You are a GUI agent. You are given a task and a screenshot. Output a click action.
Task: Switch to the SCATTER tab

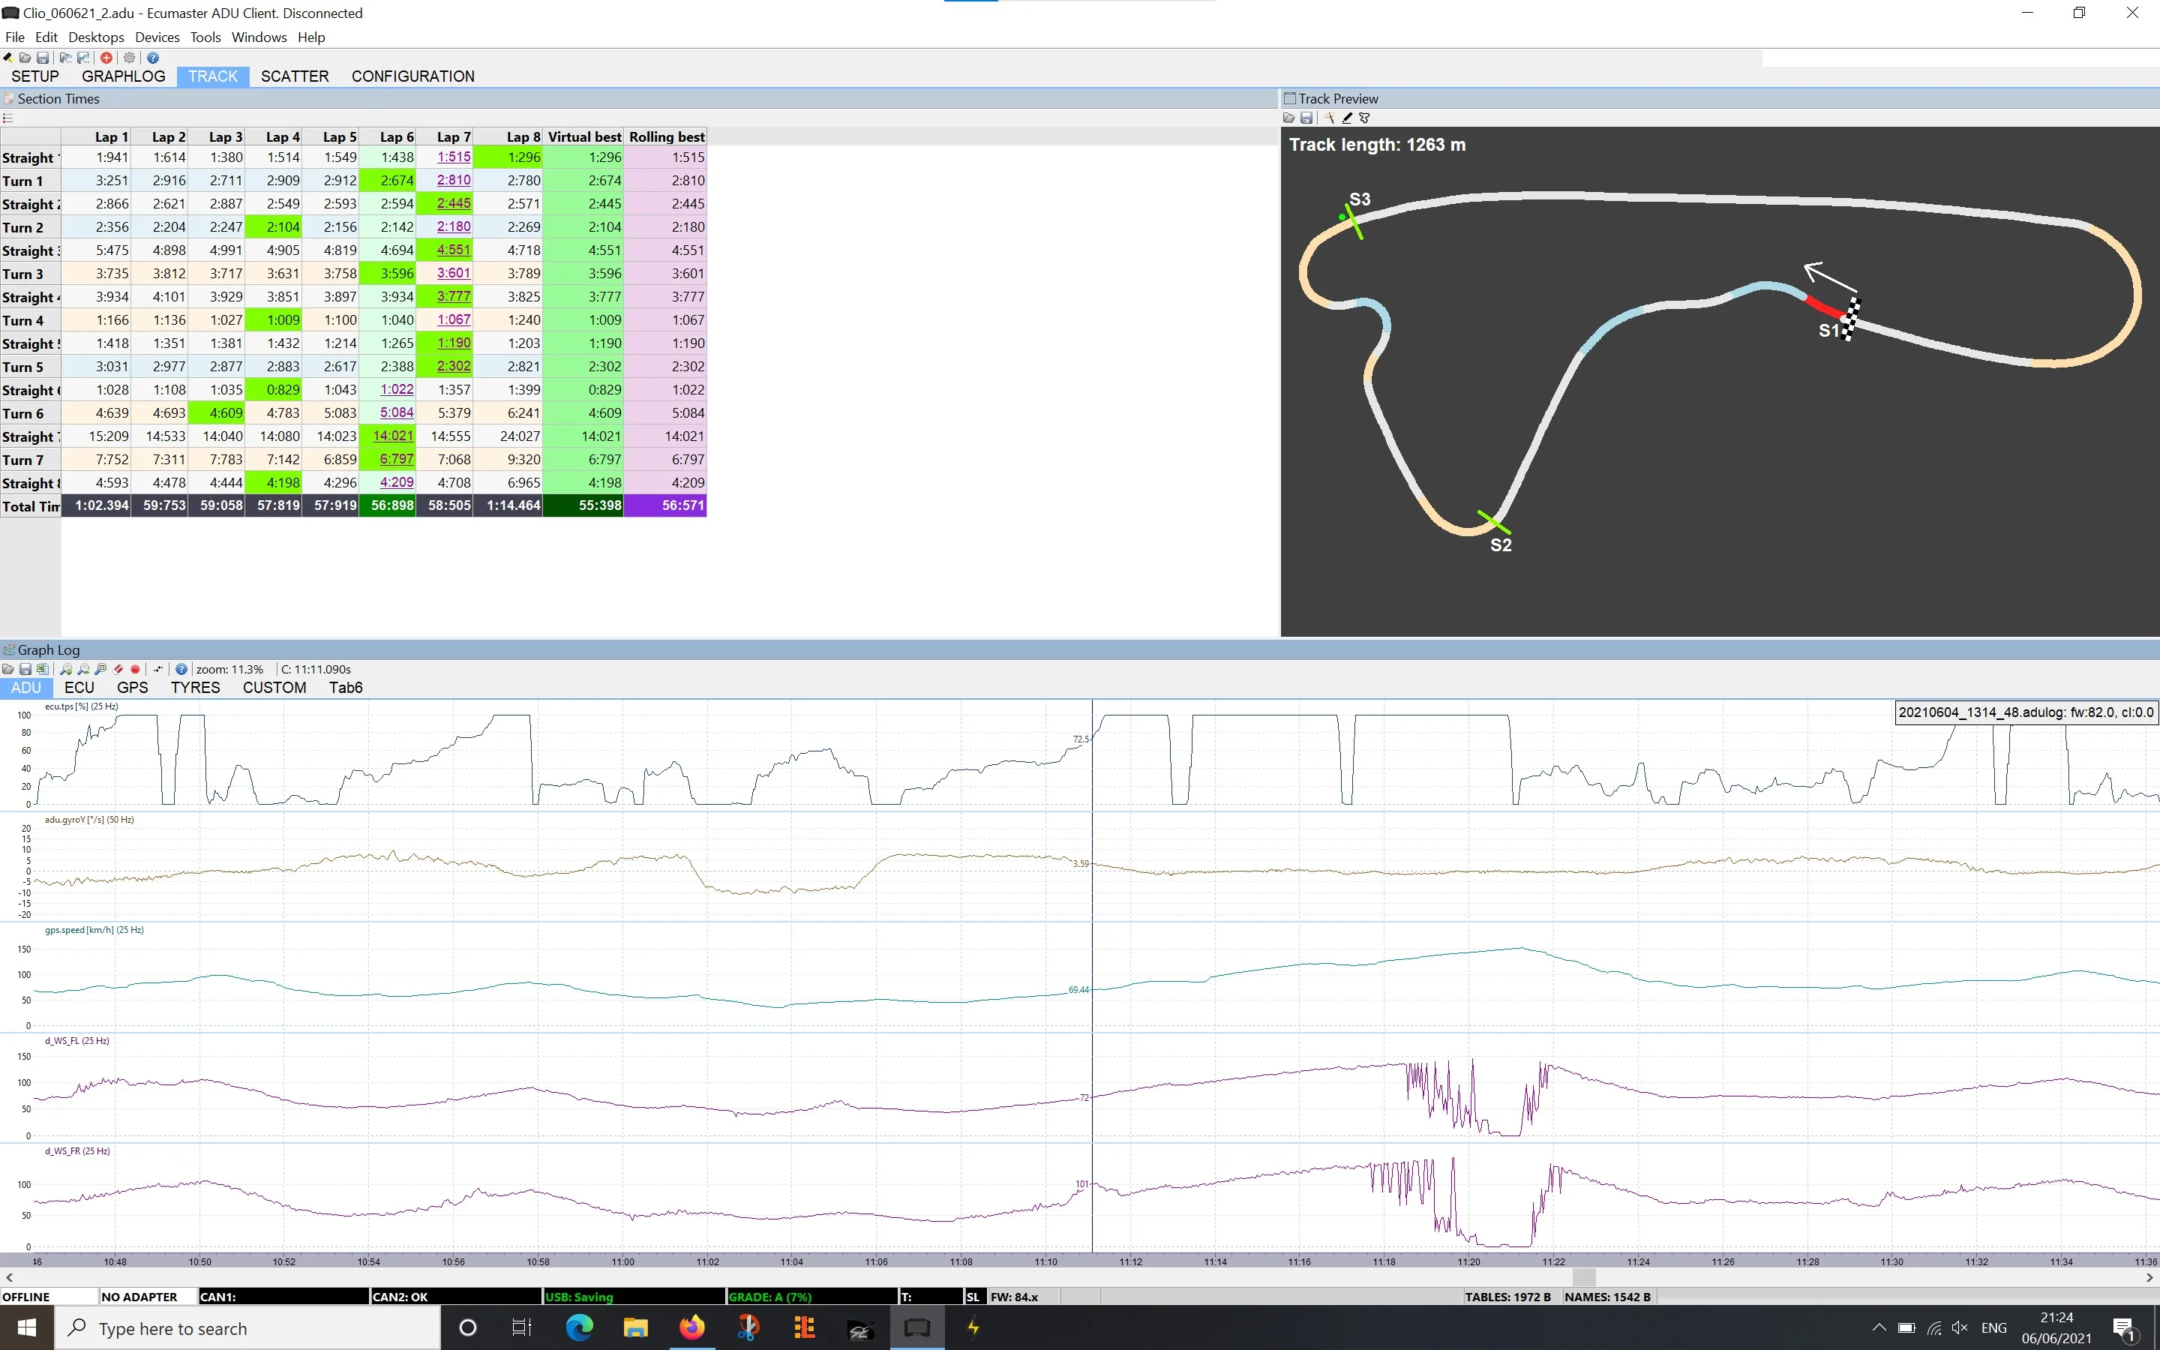pos(295,76)
